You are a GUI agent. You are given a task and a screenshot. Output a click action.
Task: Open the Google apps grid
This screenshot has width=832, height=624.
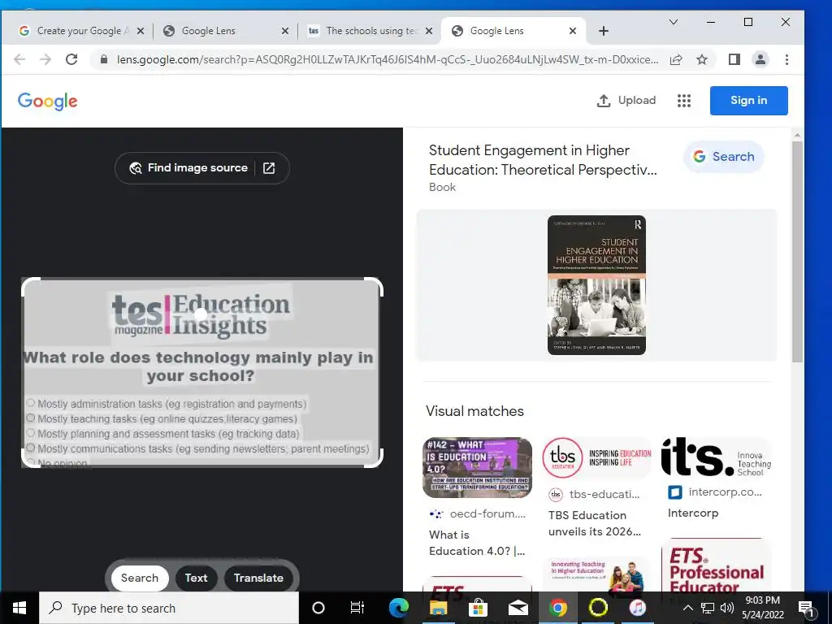(684, 100)
